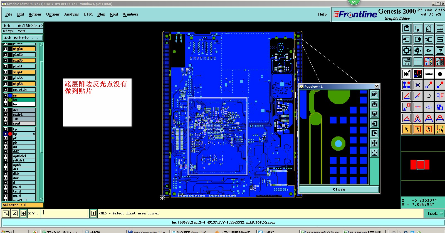Click the pan up icon in Popview window
The height and width of the screenshot is (233, 445).
pyautogui.click(x=375, y=104)
